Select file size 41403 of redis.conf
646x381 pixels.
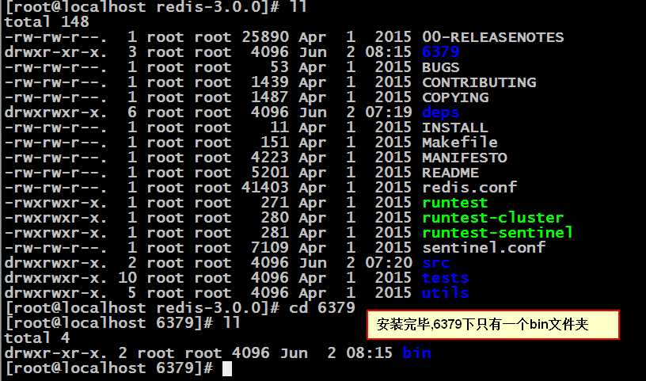[x=265, y=188]
